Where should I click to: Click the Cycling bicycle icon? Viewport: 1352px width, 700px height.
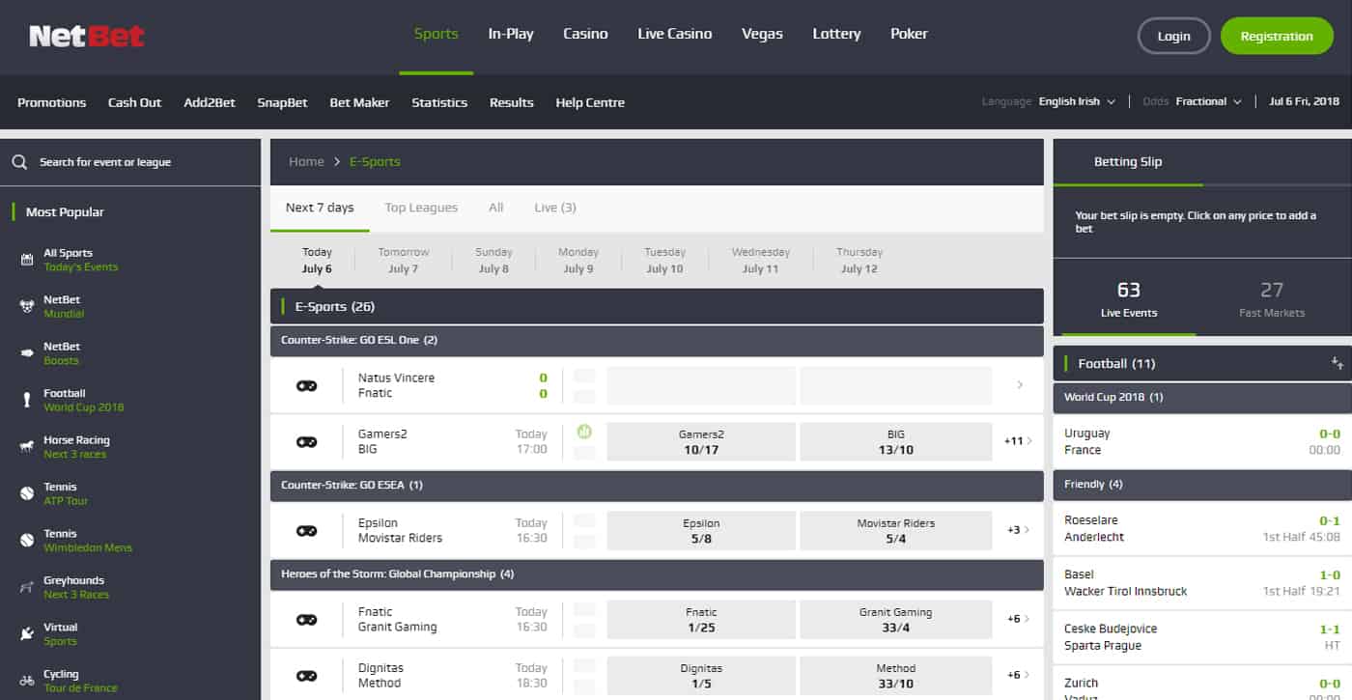[27, 681]
